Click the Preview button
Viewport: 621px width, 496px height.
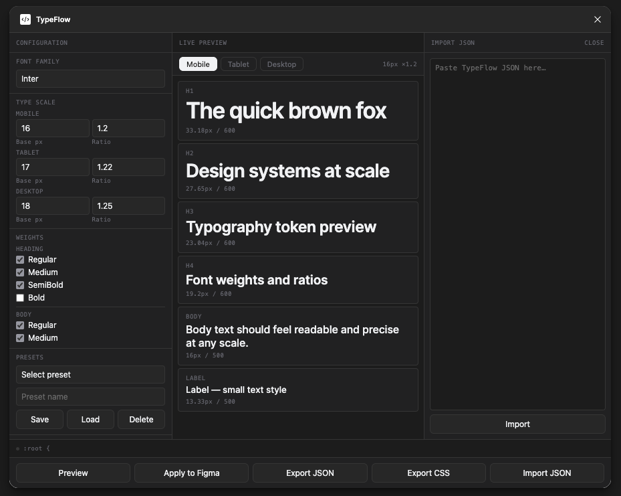[74, 473]
